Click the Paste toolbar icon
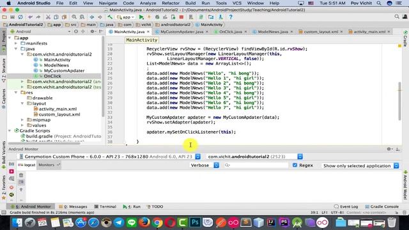This screenshot has width=409, height=230. [64, 17]
